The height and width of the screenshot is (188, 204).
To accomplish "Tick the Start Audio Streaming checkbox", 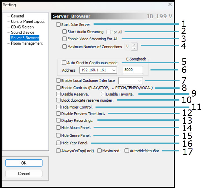I will 64,32.
